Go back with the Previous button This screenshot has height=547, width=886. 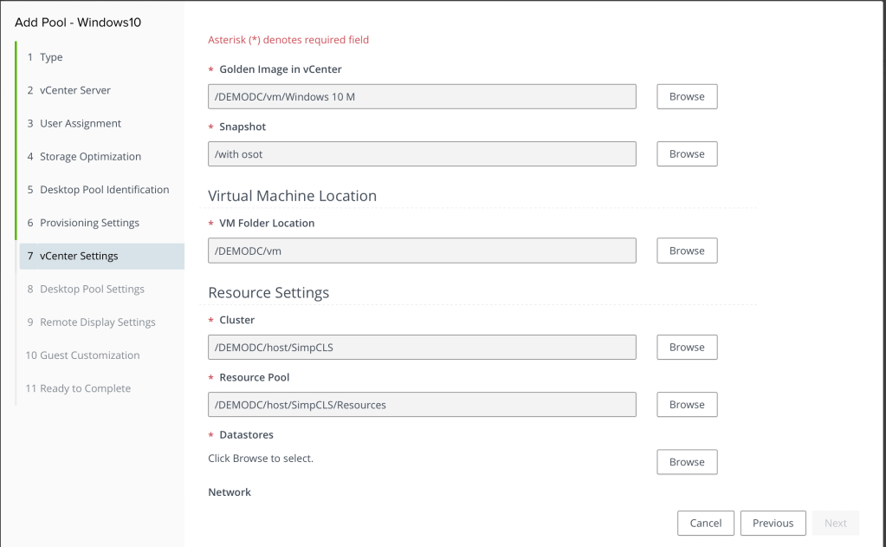coord(773,523)
